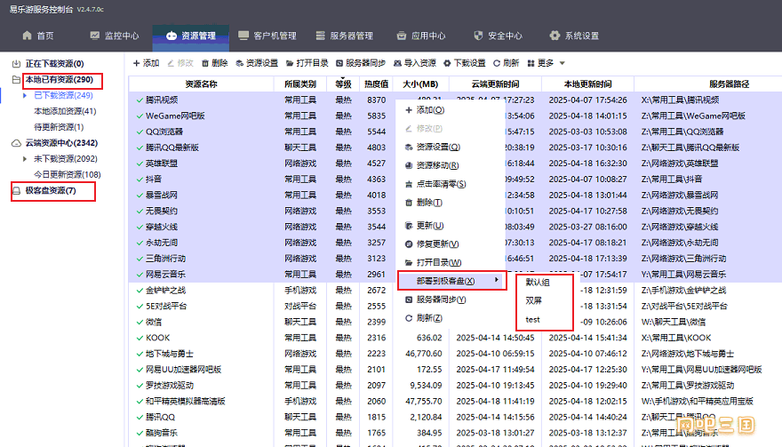Choose 更新(U) from the context menu
Screen dimensions: 782x447
[430, 226]
